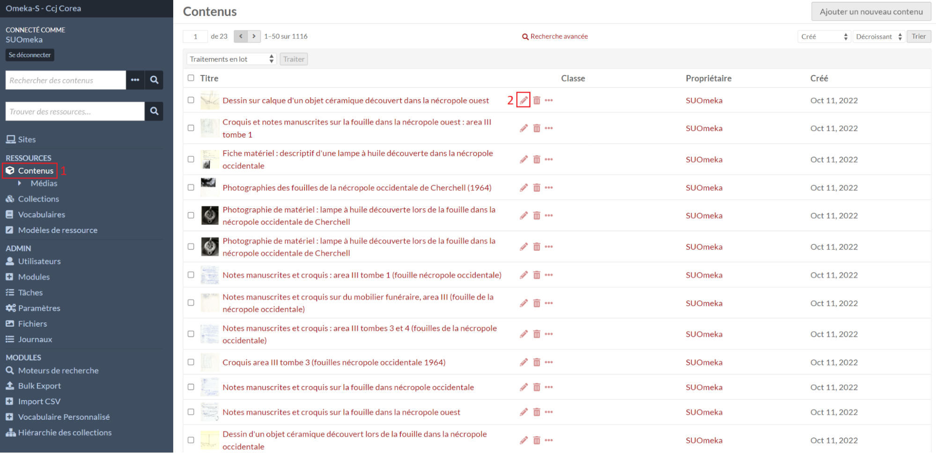Open advanced search ellipsis in sidebar

[135, 80]
